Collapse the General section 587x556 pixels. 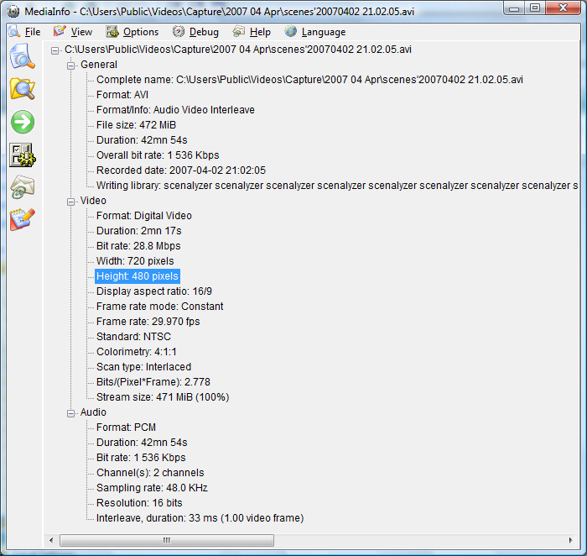(x=70, y=66)
